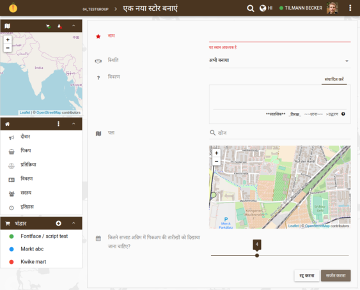Click the Karrot carrot logo

tap(13, 8)
